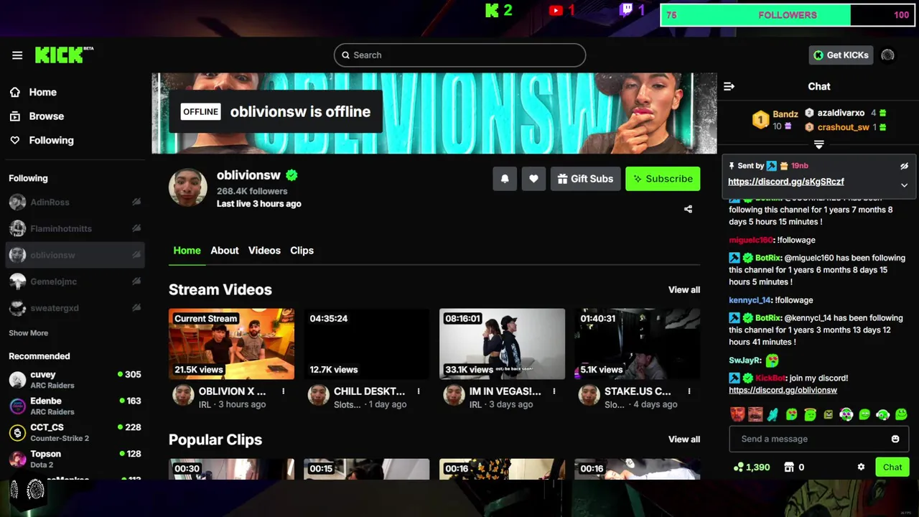Open the pinned discord.gg/sKgSRczf link

786,182
